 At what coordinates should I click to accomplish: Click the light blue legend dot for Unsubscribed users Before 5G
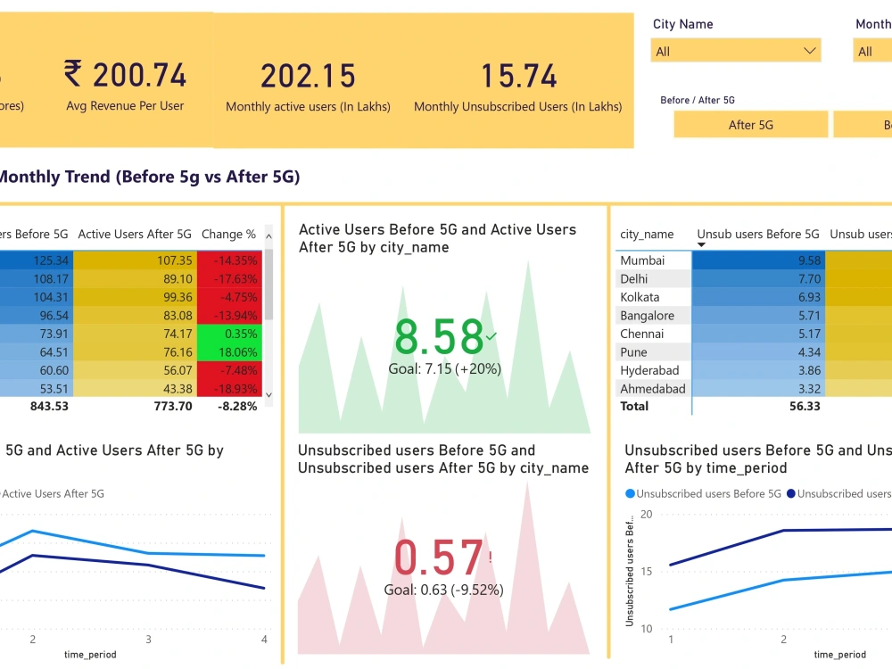click(630, 493)
